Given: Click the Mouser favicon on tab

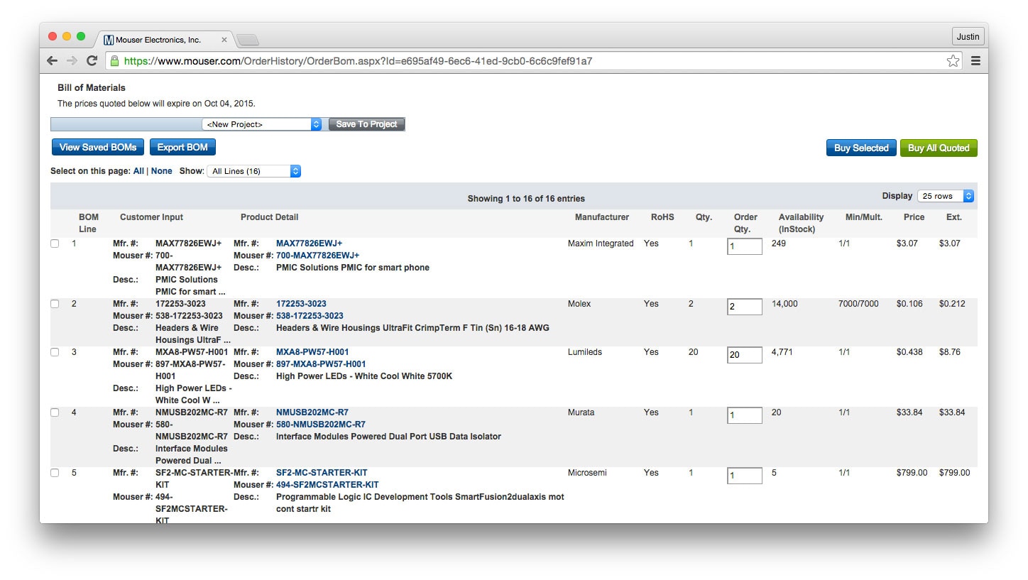Looking at the screenshot, I should tap(109, 40).
